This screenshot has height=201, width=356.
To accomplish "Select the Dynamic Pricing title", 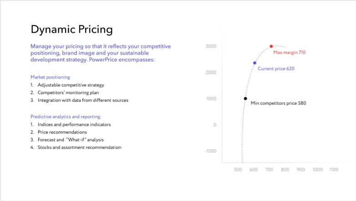I will (x=72, y=30).
